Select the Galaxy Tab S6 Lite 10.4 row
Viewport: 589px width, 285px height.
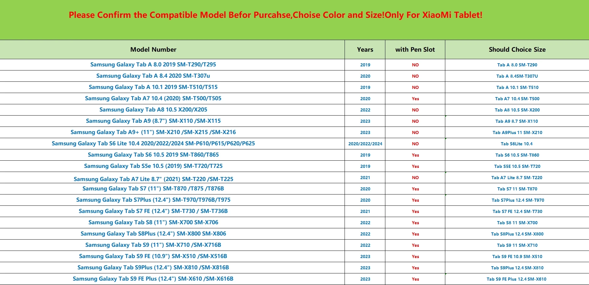[x=153, y=143]
